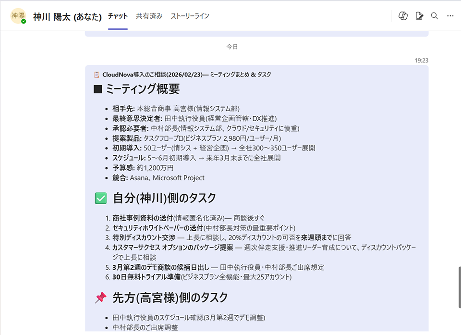
Task: Click the vertical scrollbar thumb
Action: pos(460,287)
